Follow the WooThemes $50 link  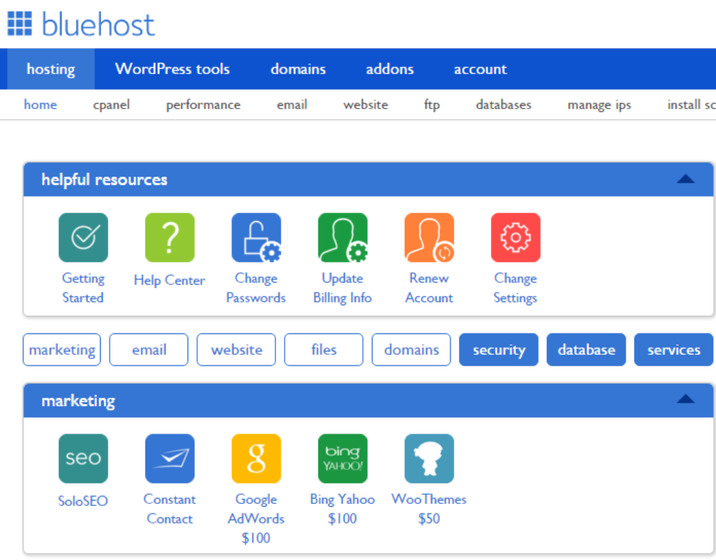coord(429,509)
